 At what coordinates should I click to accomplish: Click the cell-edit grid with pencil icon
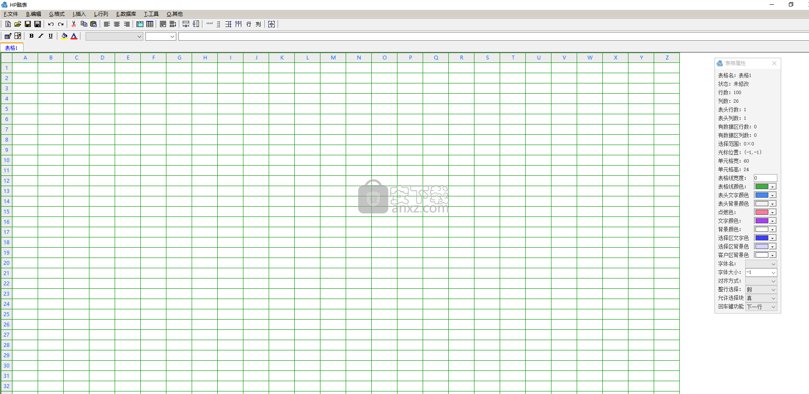tap(18, 36)
